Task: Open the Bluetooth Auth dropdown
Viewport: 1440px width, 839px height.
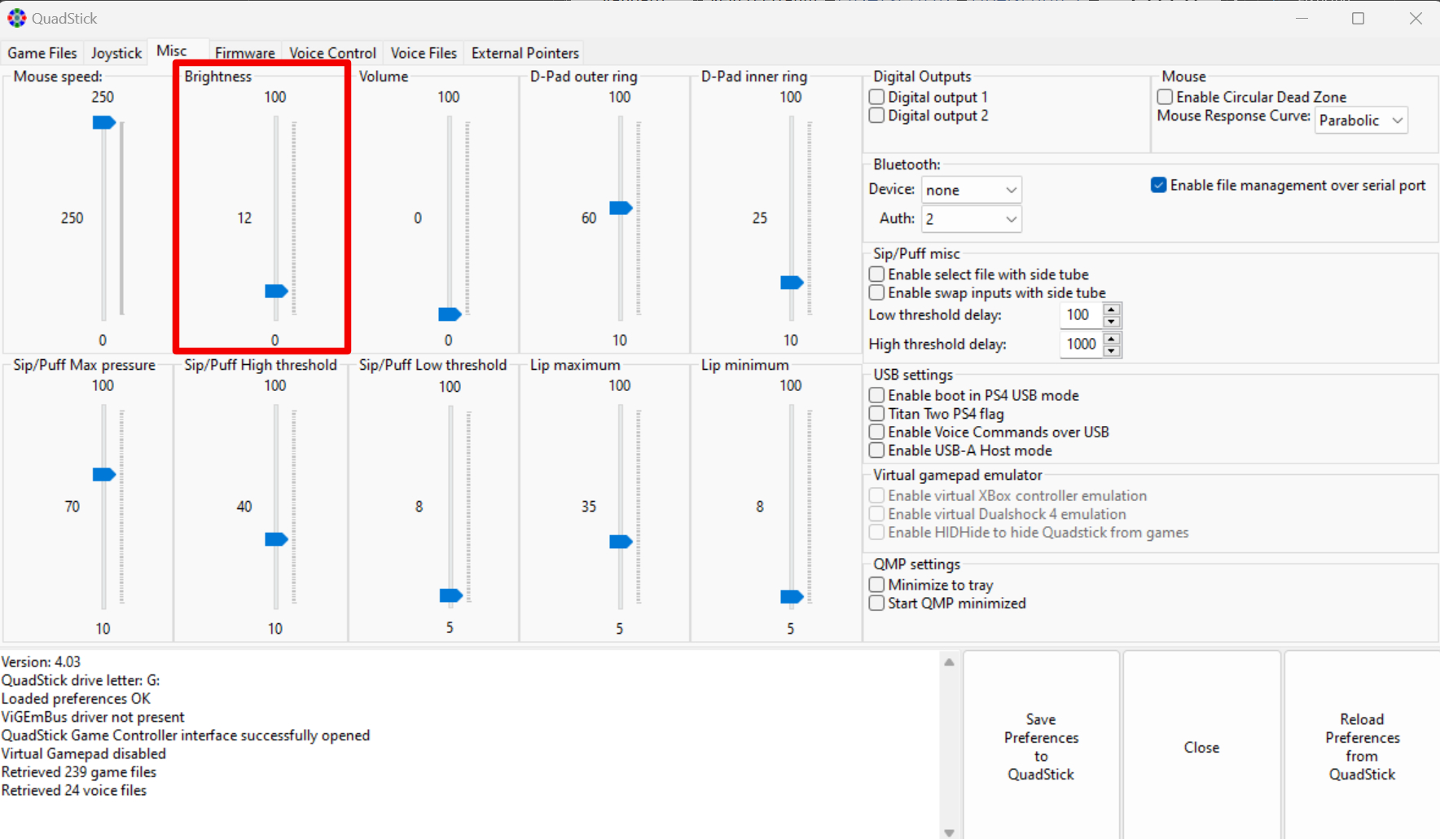Action: 971,219
